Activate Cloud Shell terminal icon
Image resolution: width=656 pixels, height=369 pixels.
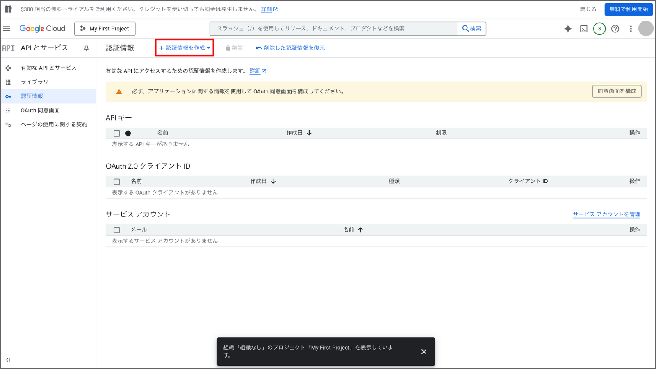point(583,29)
